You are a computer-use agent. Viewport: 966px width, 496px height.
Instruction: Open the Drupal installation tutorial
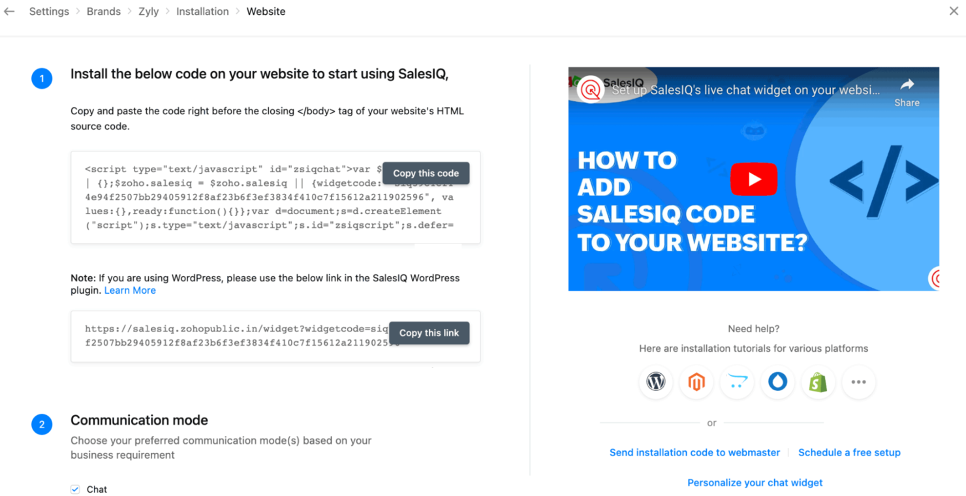point(777,382)
